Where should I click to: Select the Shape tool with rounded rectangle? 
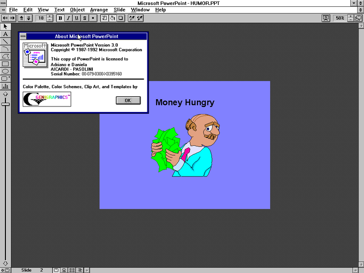coord(5,79)
